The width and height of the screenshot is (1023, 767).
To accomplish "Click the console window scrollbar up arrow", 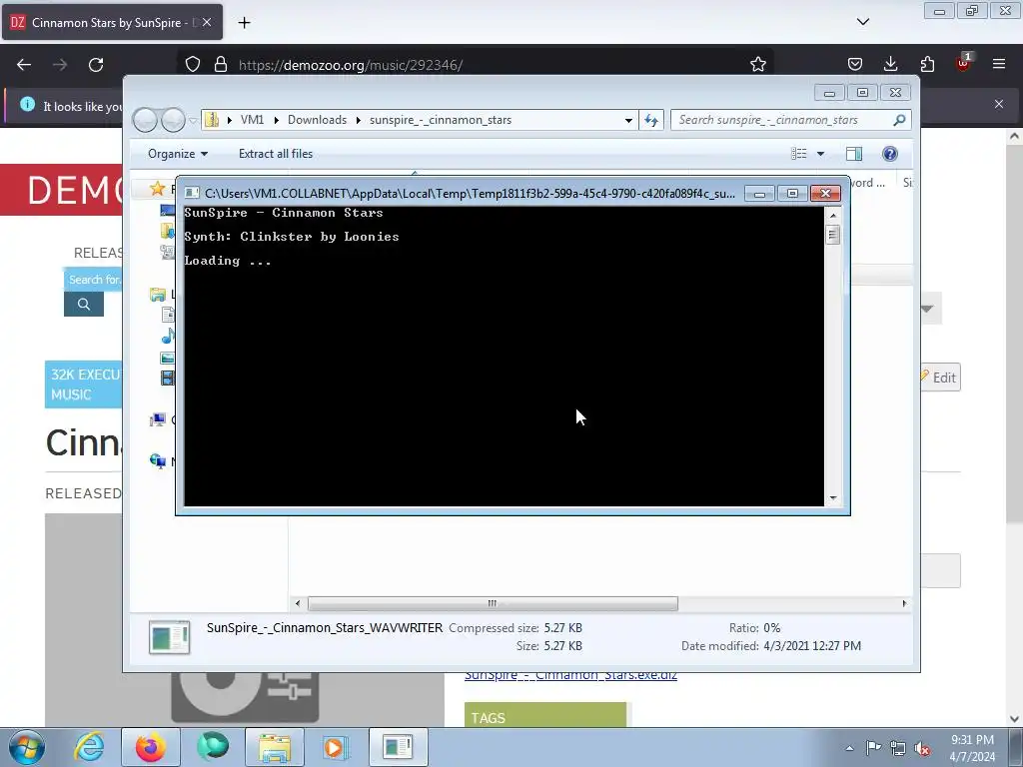I will click(832, 216).
